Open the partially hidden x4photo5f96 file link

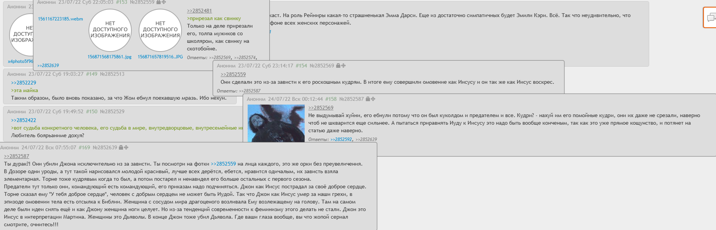[21, 61]
